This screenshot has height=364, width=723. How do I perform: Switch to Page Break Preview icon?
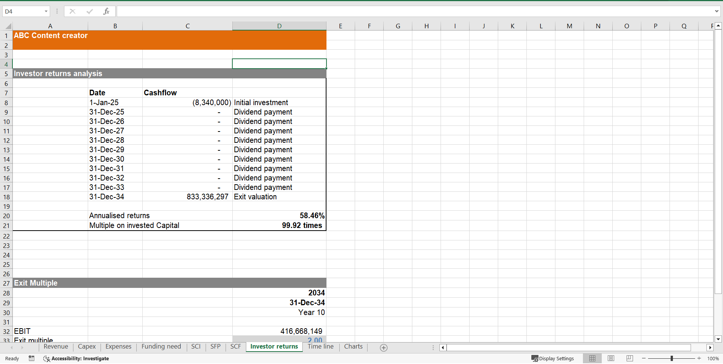tap(630, 358)
